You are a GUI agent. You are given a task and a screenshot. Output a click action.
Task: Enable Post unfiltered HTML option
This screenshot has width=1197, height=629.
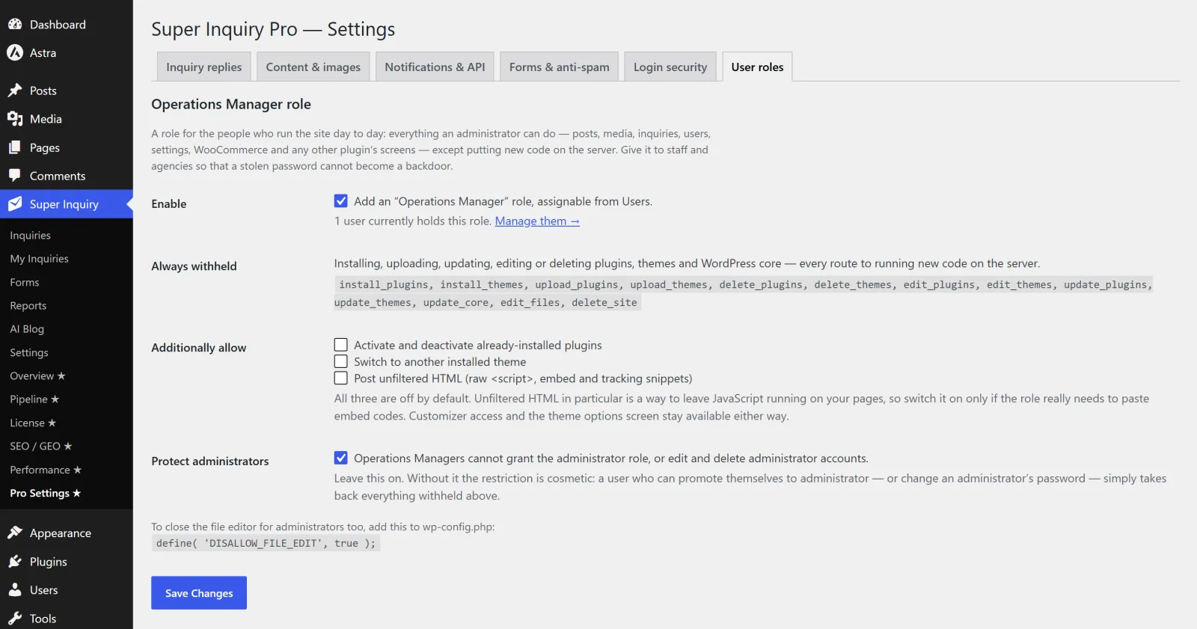(340, 378)
